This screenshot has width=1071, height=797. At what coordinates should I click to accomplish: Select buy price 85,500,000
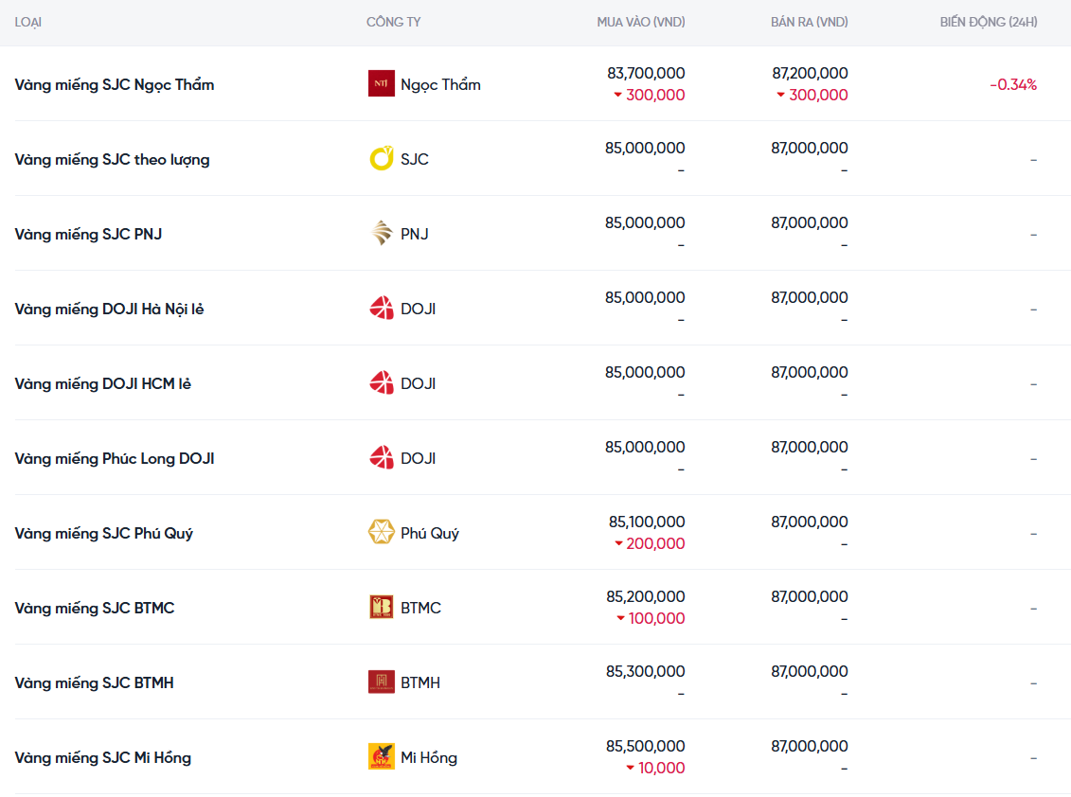coord(646,747)
